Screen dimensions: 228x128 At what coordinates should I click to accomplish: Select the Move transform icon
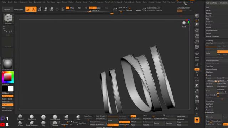(40, 9)
